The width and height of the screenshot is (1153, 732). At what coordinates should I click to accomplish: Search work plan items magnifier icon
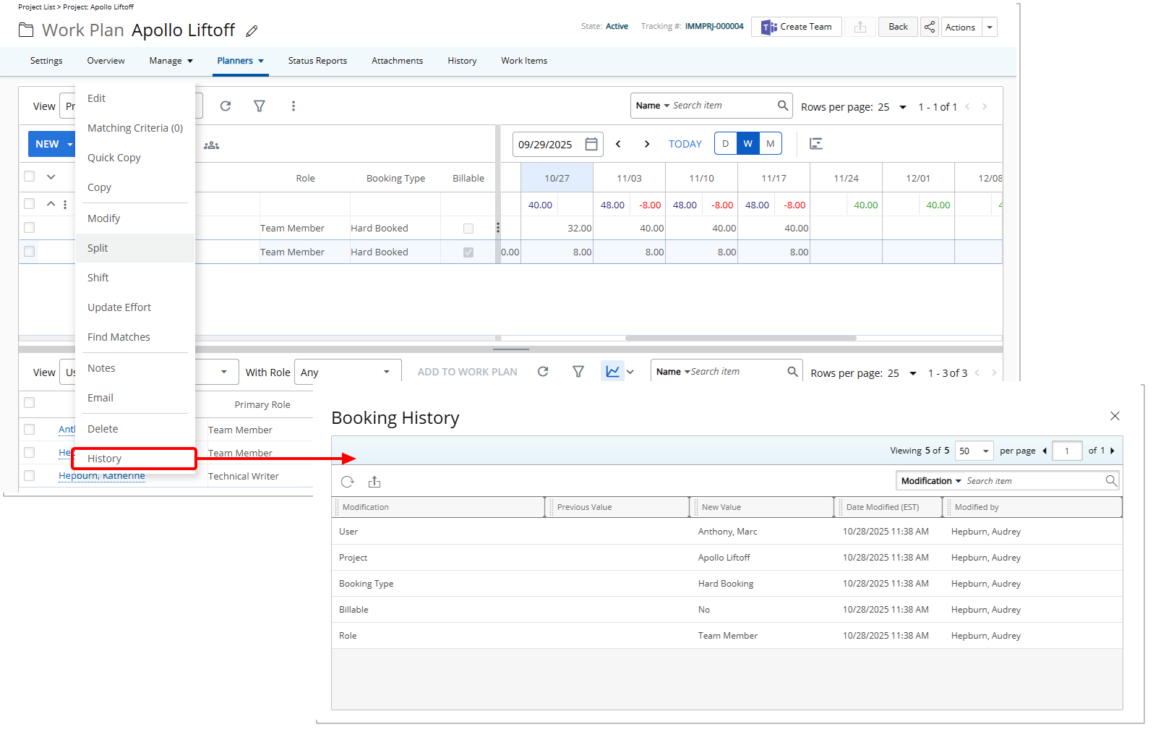[x=783, y=106]
